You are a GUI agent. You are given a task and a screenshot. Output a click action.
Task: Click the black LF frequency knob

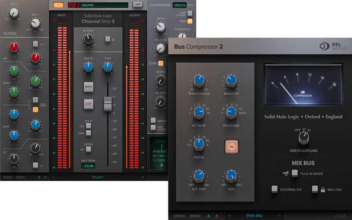(35, 148)
